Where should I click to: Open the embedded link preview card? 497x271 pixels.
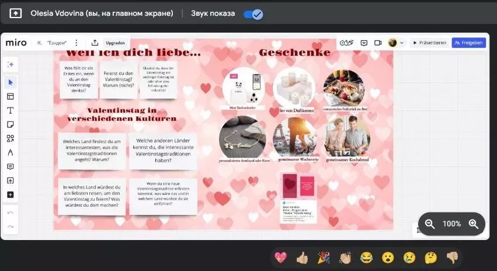pos(298,198)
